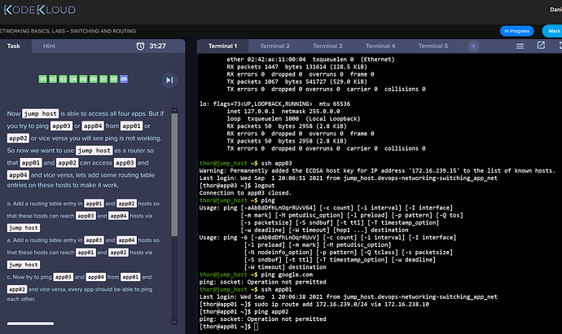Viewport: 562px width, 334px height.
Task: Select current question 09 marker
Action: (x=124, y=79)
